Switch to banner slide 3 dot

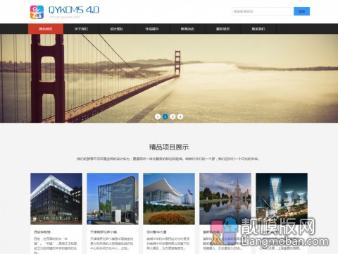pos(173,116)
